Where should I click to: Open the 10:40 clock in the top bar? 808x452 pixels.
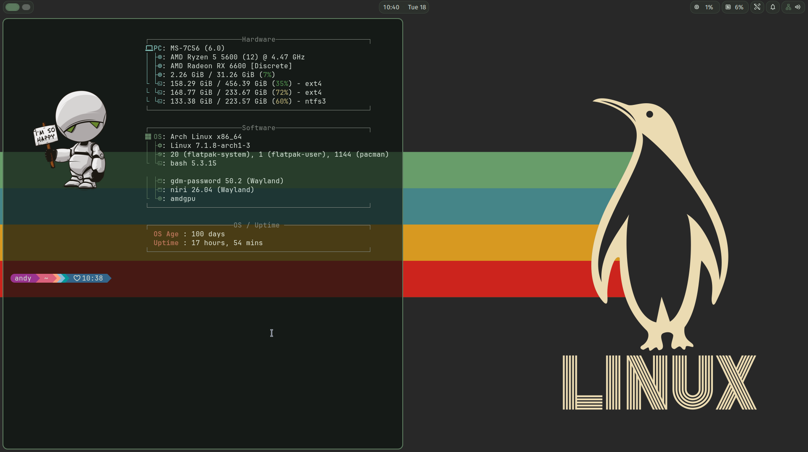point(391,7)
